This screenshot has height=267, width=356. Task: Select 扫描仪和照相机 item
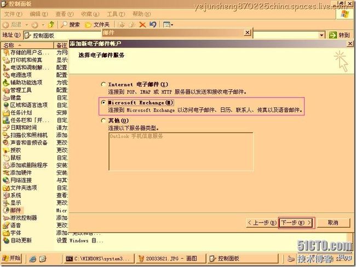coord(25,135)
